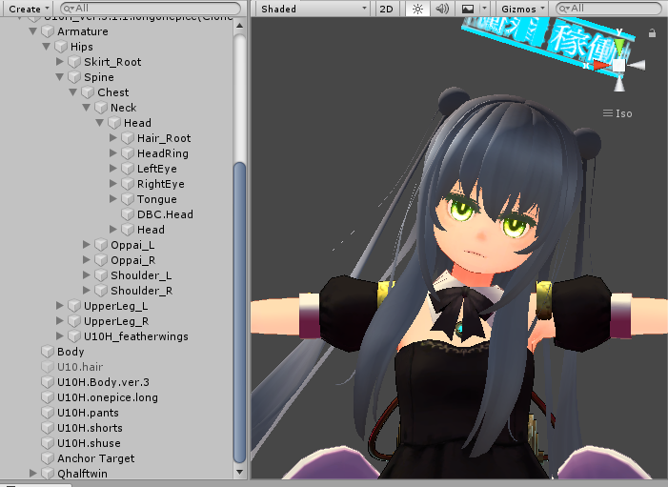Image resolution: width=668 pixels, height=487 pixels.
Task: Click the Neck cube icon
Action: coord(101,108)
